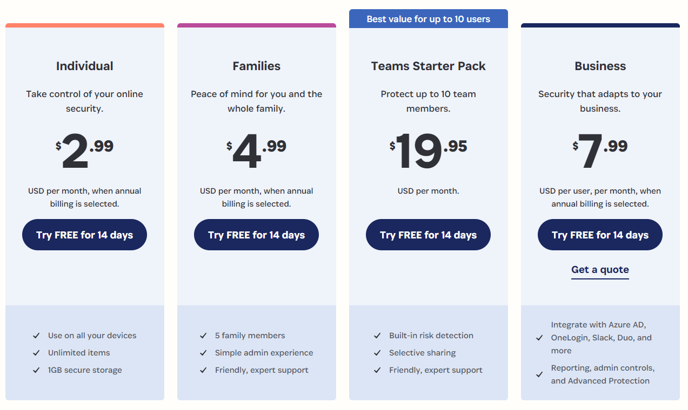Click checkmark beside Integrate with Azure AD

(x=539, y=338)
